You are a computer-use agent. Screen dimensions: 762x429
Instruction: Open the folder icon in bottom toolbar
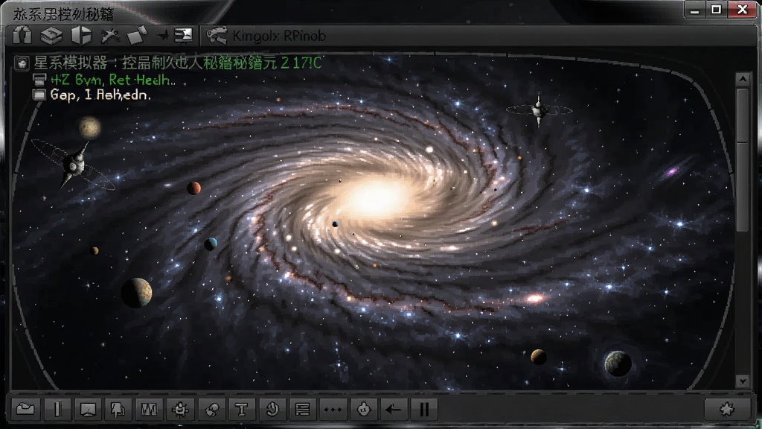[25, 409]
